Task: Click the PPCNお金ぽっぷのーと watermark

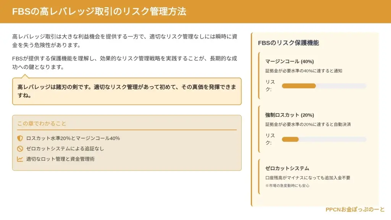Action: [355, 210]
